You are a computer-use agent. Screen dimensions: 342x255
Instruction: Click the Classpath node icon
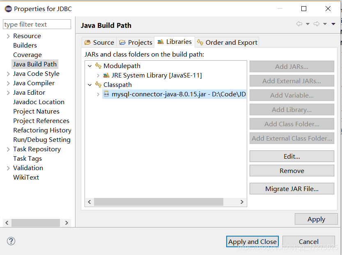click(99, 84)
